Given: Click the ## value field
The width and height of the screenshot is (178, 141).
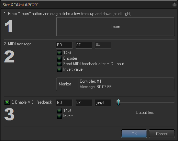Looking at the screenshot, I should click(x=103, y=45).
